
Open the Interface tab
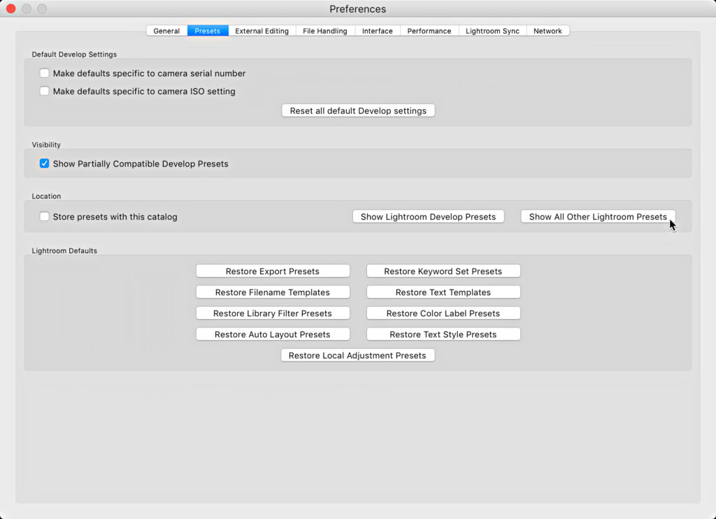[377, 31]
